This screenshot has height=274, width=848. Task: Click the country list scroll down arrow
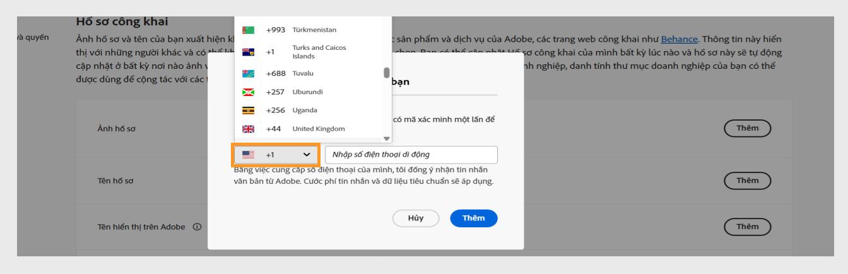coord(387,138)
